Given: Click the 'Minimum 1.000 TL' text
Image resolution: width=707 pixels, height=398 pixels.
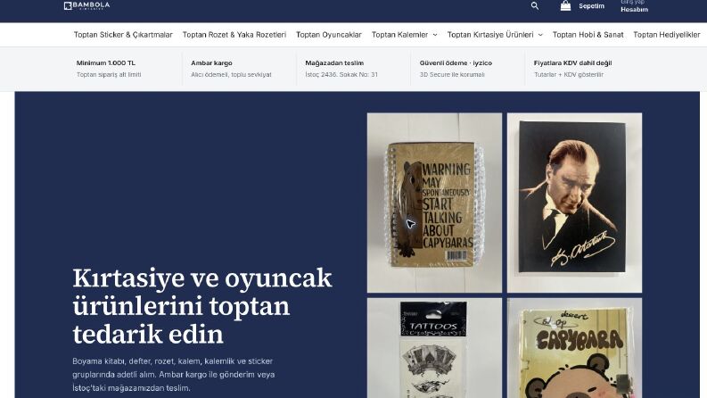Looking at the screenshot, I should click(x=105, y=63).
